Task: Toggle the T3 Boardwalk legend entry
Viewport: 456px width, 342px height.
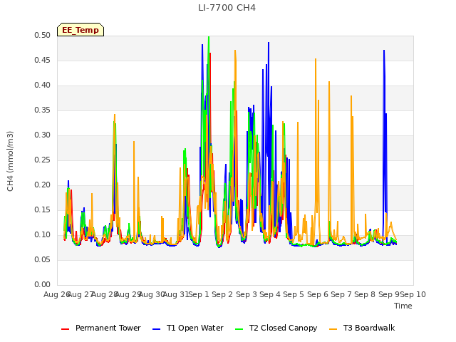Action: 362,328
